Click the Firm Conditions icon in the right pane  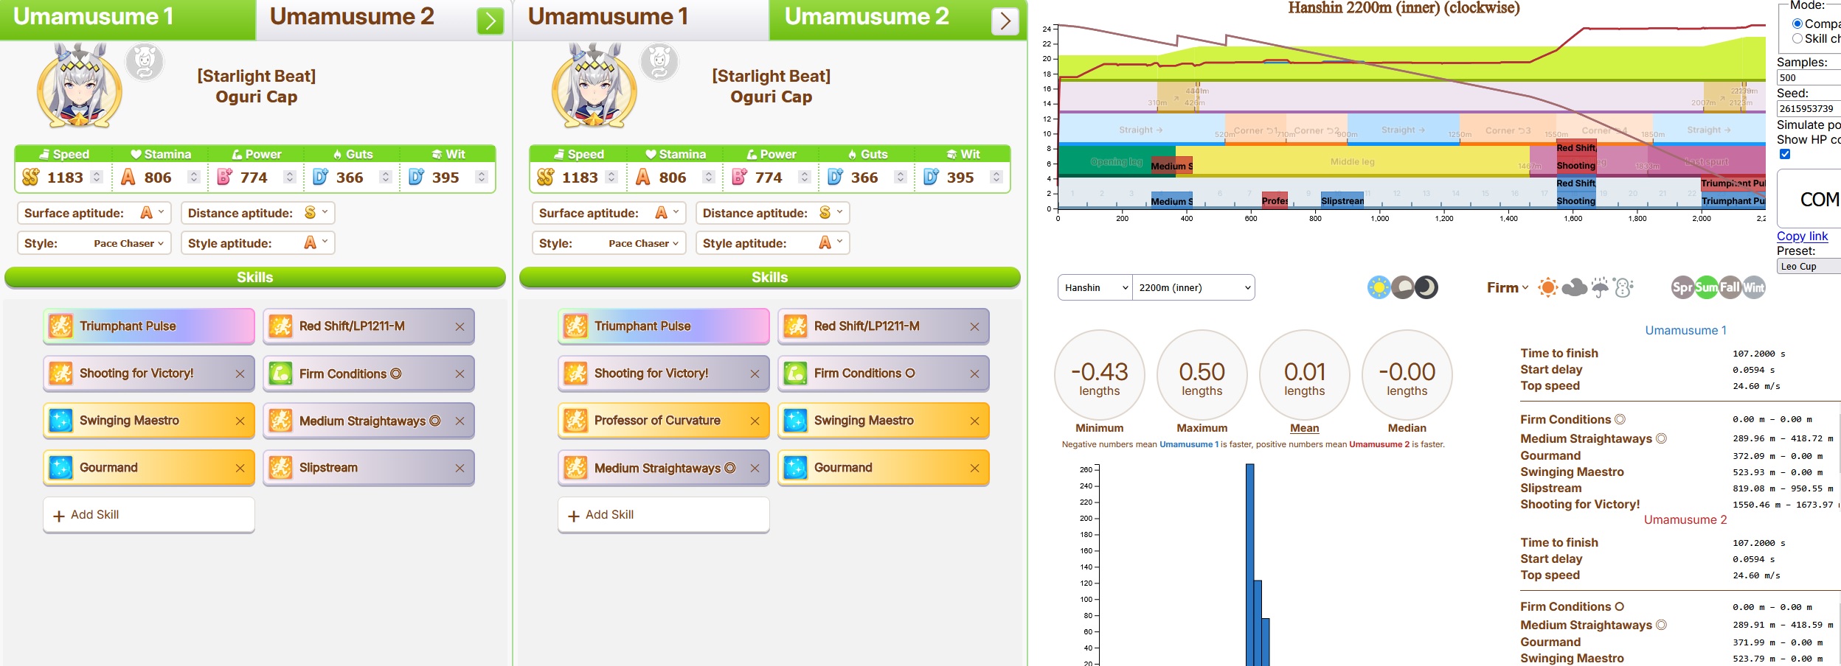tap(795, 374)
